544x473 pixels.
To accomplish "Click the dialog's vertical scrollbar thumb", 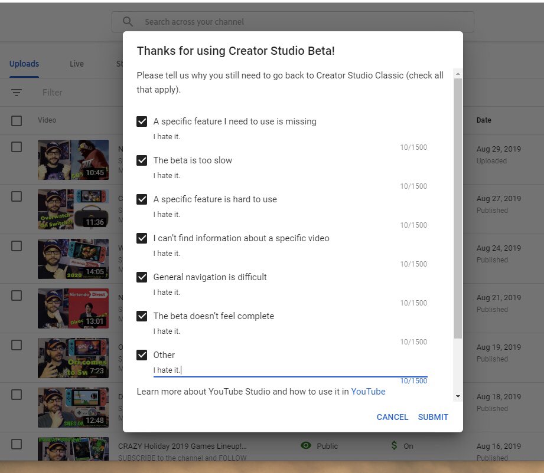I will point(458,208).
